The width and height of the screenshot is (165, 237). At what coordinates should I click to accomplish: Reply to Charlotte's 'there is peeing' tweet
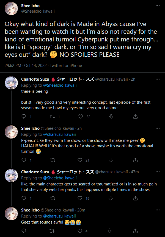[x=24, y=117]
